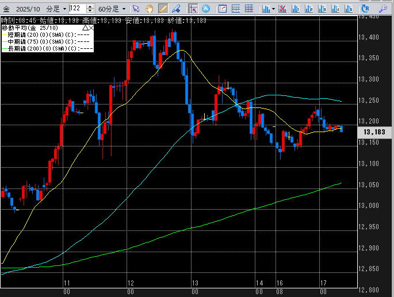Click date label 17 on the time axis
Viewport: 394px width, 297px height.
tap(323, 283)
